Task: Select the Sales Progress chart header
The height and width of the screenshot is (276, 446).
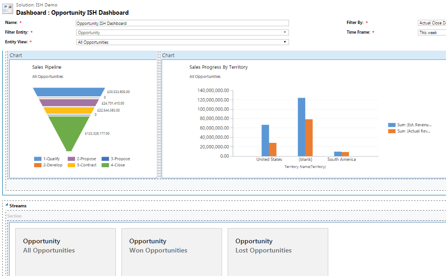Action: coord(303,55)
